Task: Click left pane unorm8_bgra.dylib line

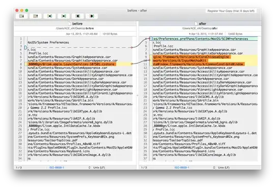Action: click(x=70, y=122)
